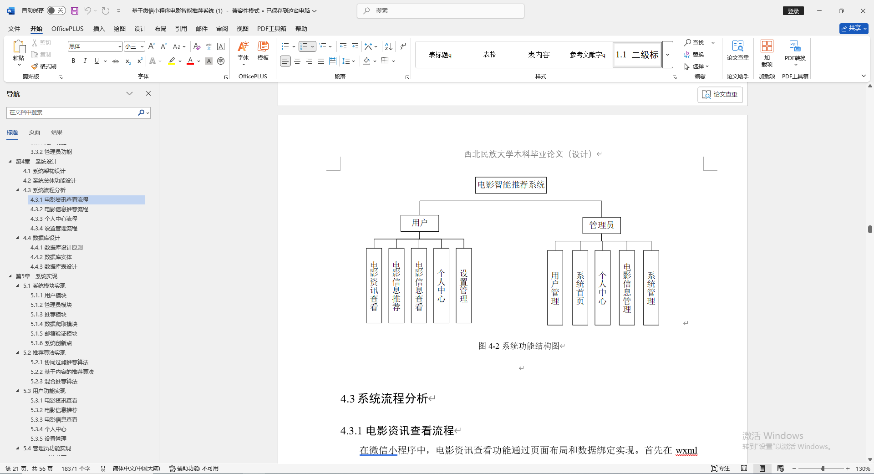Image resolution: width=874 pixels, height=474 pixels.
Task: Collapse the 4.3 系统流程分析 heading
Action: (x=16, y=190)
